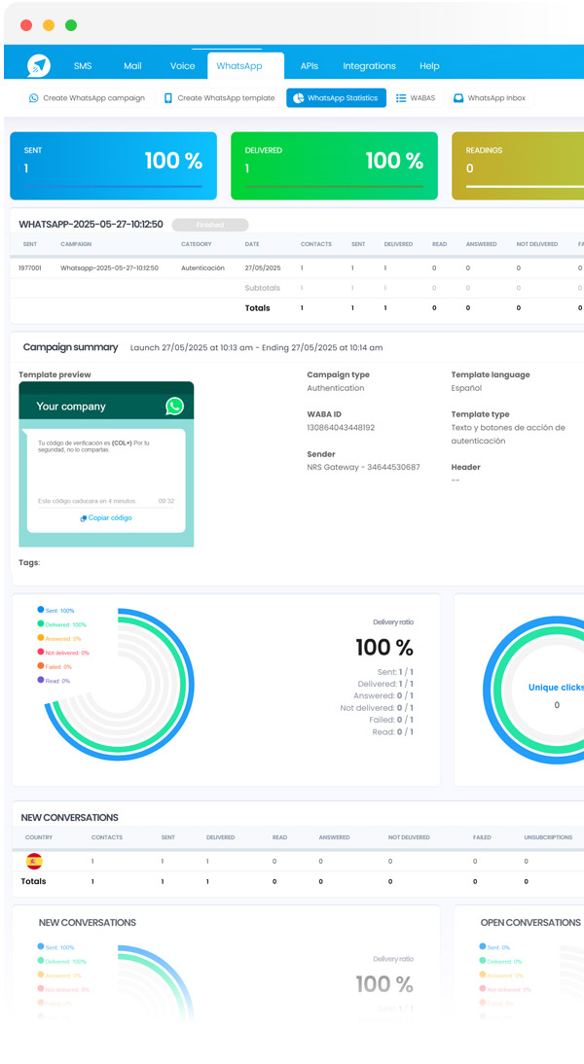The width and height of the screenshot is (584, 1064).
Task: Click the Spain flag icon
Action: (x=34, y=861)
